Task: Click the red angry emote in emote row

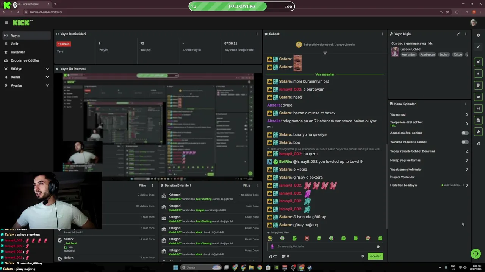Action: 307,238
